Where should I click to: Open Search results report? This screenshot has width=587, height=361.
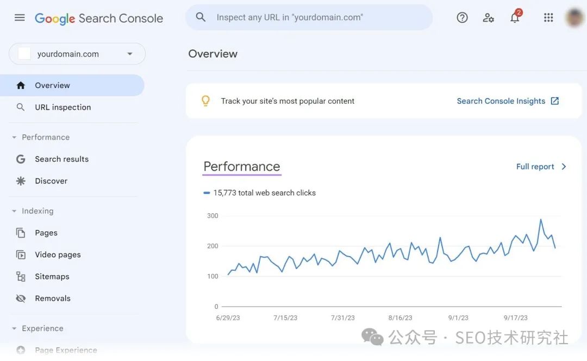[61, 159]
